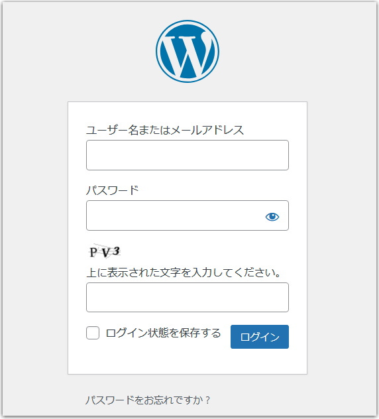Click the blue ログイン button
The height and width of the screenshot is (419, 379).
pos(260,337)
